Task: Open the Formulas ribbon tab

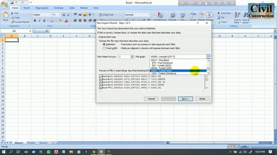Action: click(59, 8)
